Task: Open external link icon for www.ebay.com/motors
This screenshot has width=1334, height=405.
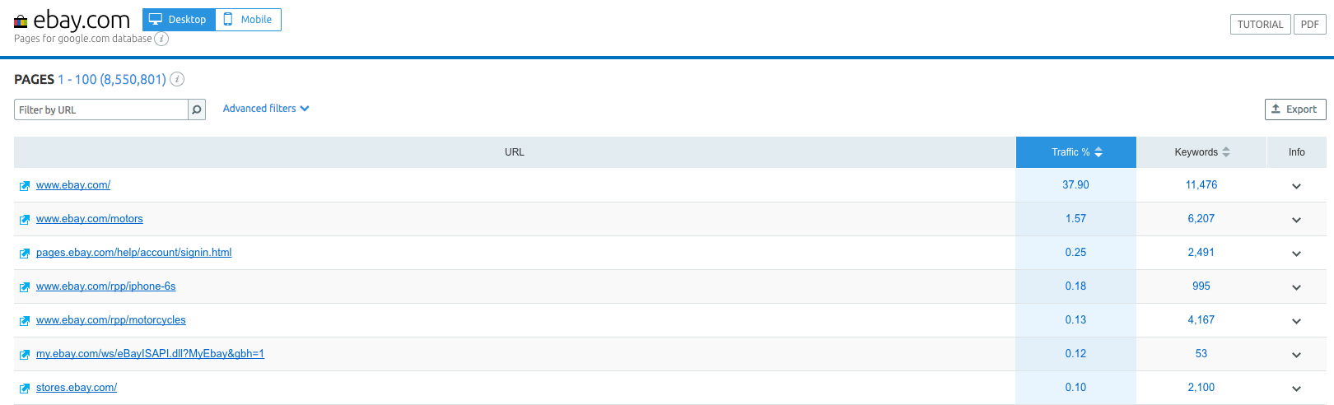Action: click(x=25, y=220)
